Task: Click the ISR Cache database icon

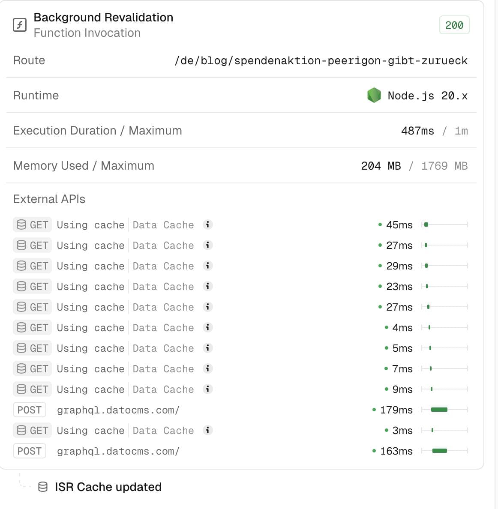Action: [43, 487]
